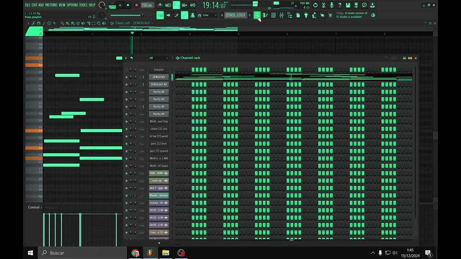Image resolution: width=461 pixels, height=259 pixels.
Task: Click the stop playback button
Action: click(128, 5)
